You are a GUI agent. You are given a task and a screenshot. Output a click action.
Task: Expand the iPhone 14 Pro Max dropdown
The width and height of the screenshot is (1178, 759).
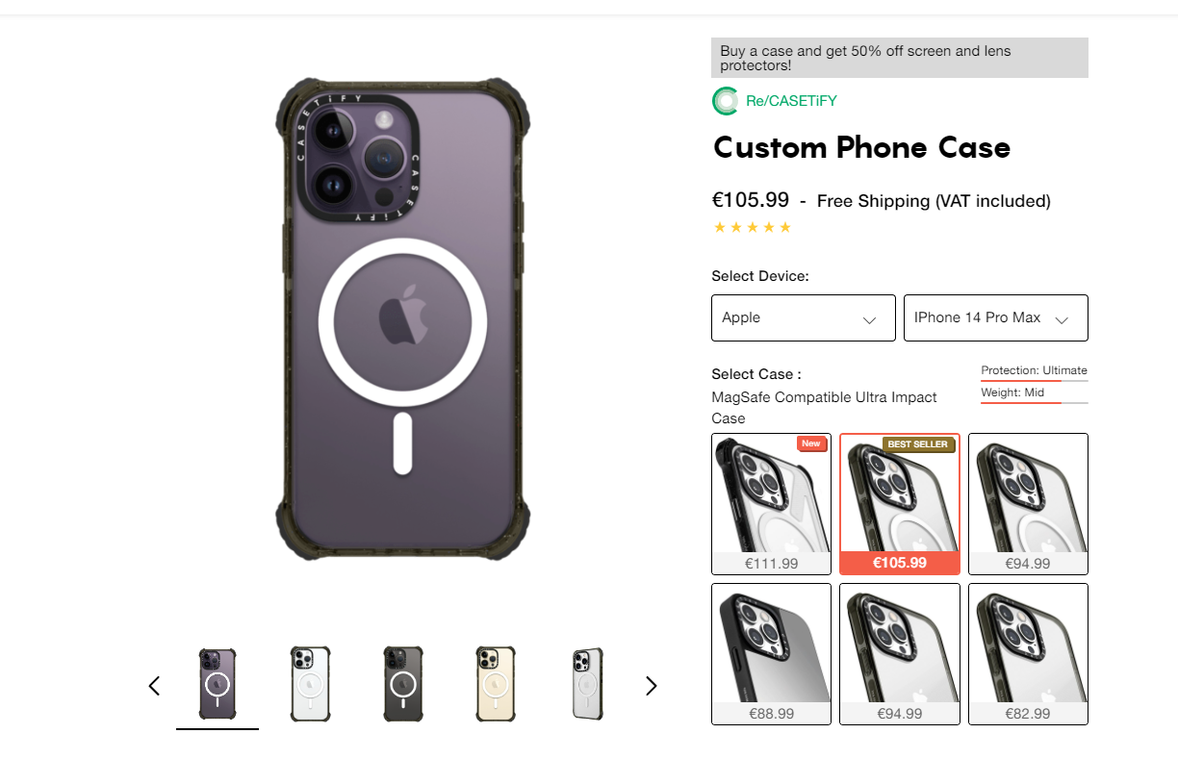(x=995, y=317)
